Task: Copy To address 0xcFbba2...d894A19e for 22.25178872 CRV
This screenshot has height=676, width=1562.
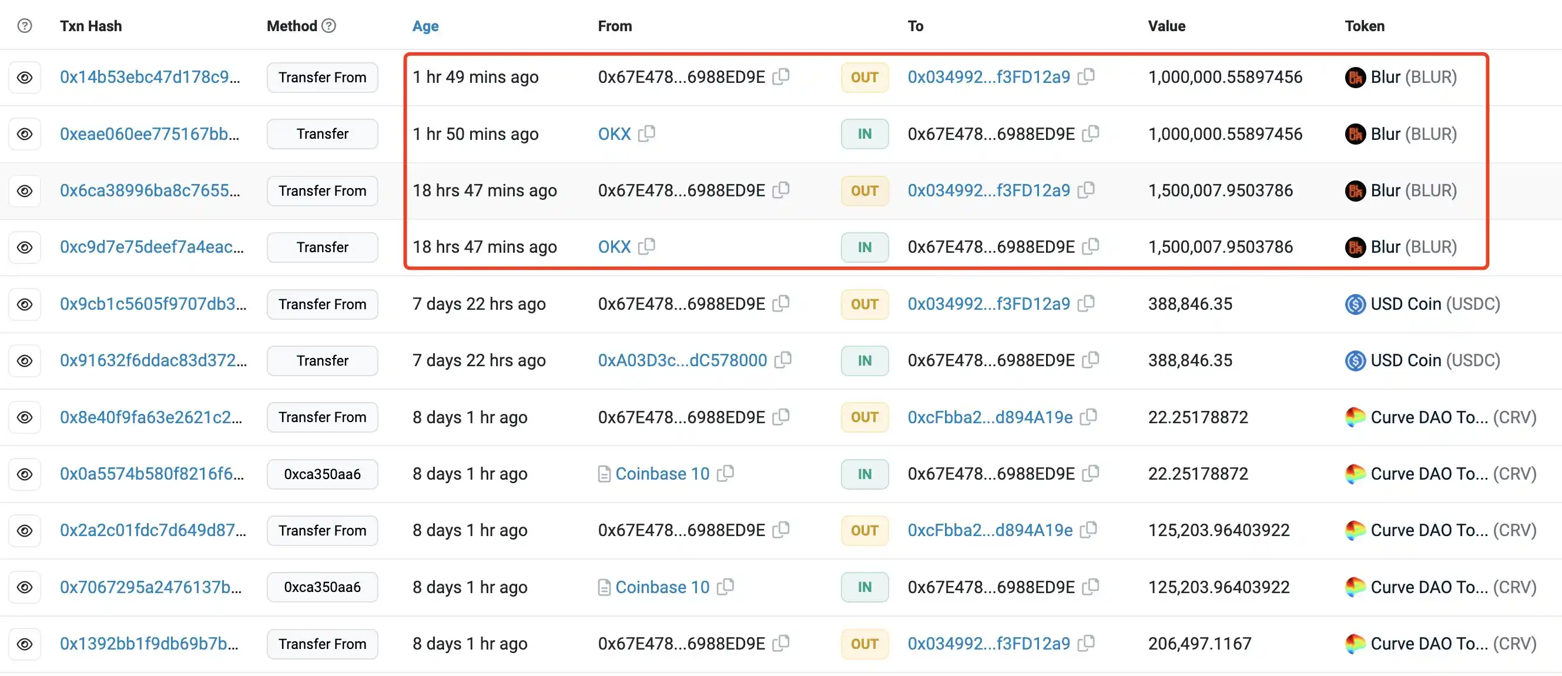Action: 1088,417
